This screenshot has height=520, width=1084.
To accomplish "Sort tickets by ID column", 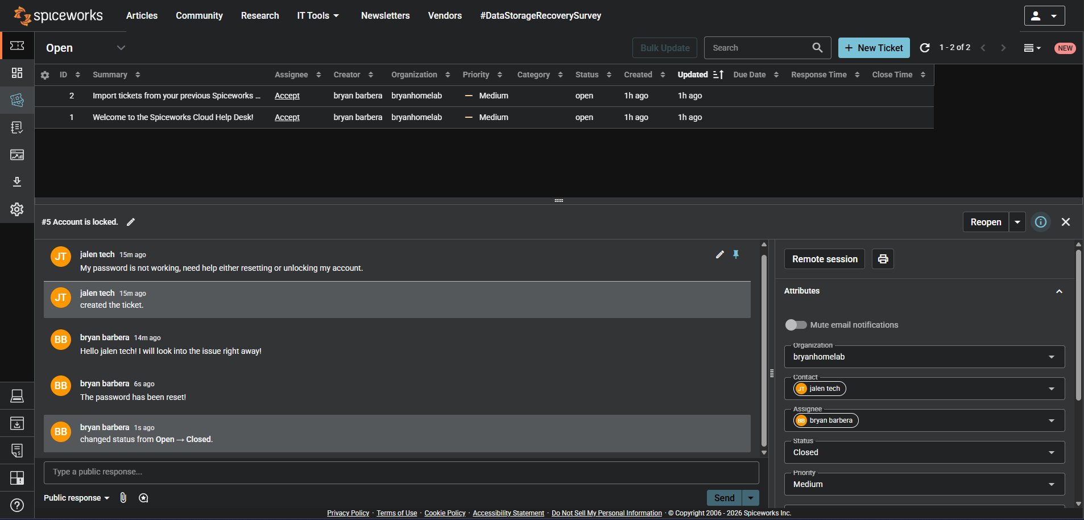I will [69, 75].
